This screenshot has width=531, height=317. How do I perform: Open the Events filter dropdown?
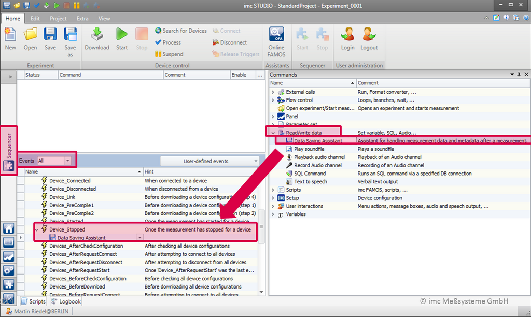click(x=67, y=161)
